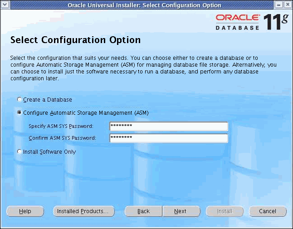Click the Oracle Database 11g logo
This screenshot has height=229, width=293.
tap(251, 21)
